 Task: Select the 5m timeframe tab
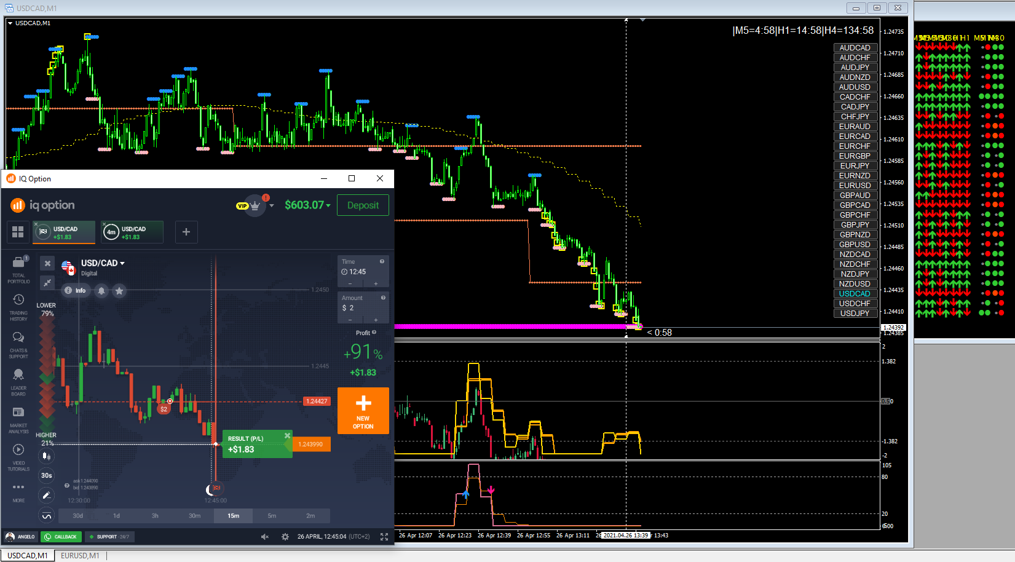coord(272,516)
